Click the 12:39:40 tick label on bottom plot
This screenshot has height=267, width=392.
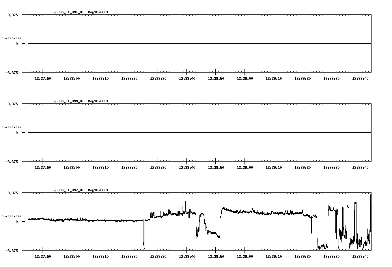(361, 256)
